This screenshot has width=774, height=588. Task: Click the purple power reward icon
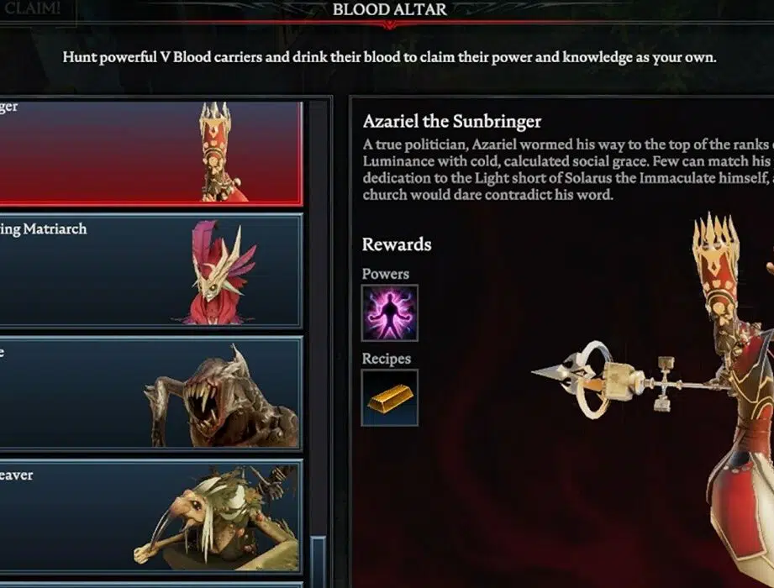389,312
